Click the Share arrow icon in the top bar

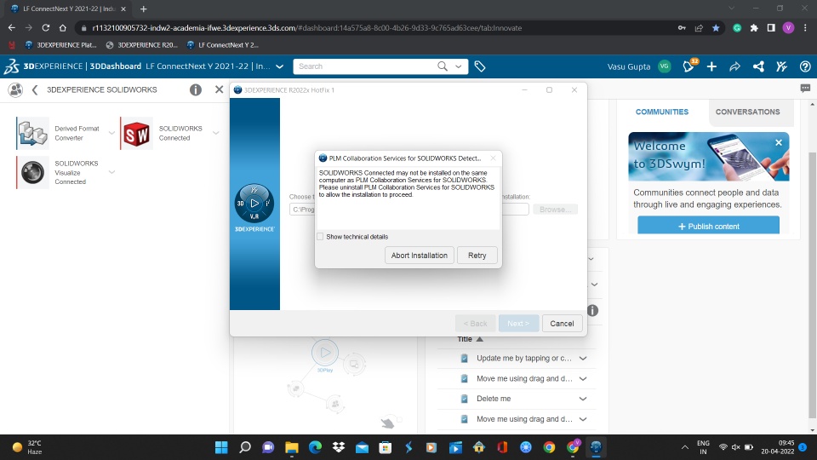(734, 66)
